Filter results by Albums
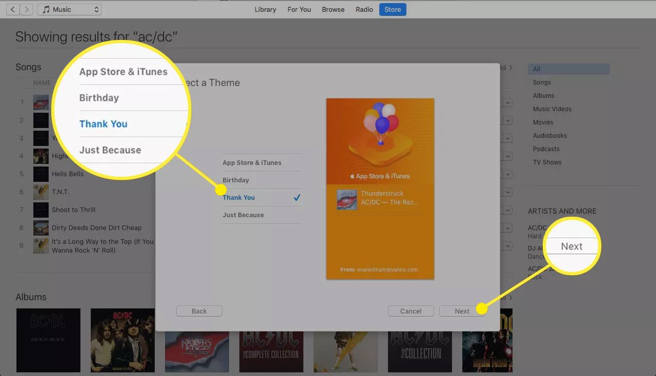The width and height of the screenshot is (656, 376). coord(543,96)
